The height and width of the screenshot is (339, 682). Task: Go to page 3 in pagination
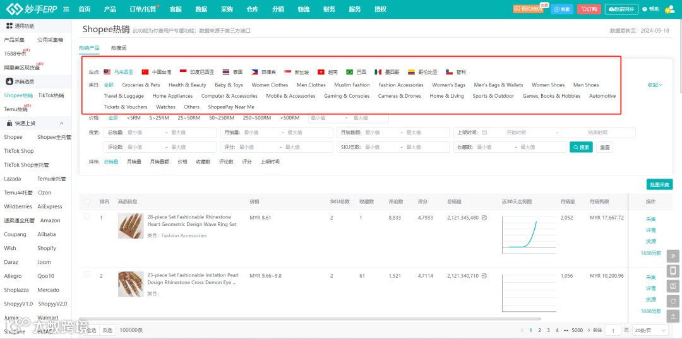click(548, 330)
